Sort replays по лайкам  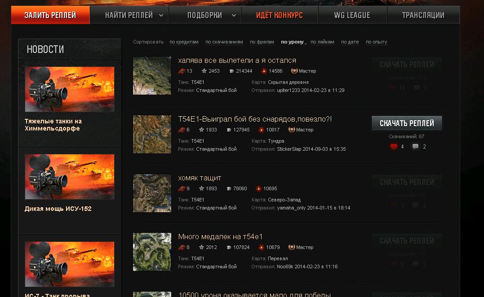tap(322, 42)
